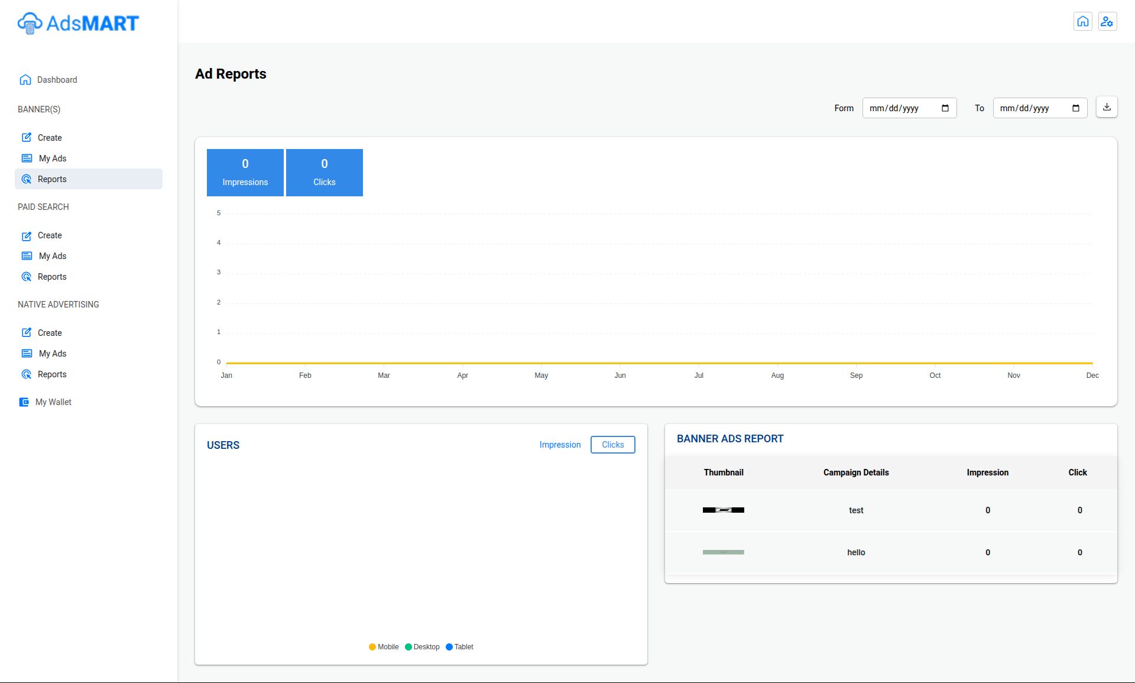Click the test campaign thumbnail

coord(723,510)
